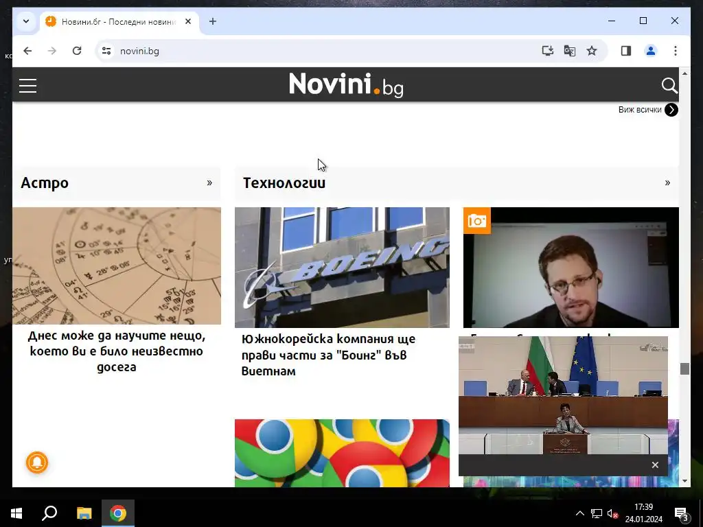Open Windows notification center
Image resolution: width=703 pixels, height=527 pixels.
(x=681, y=513)
